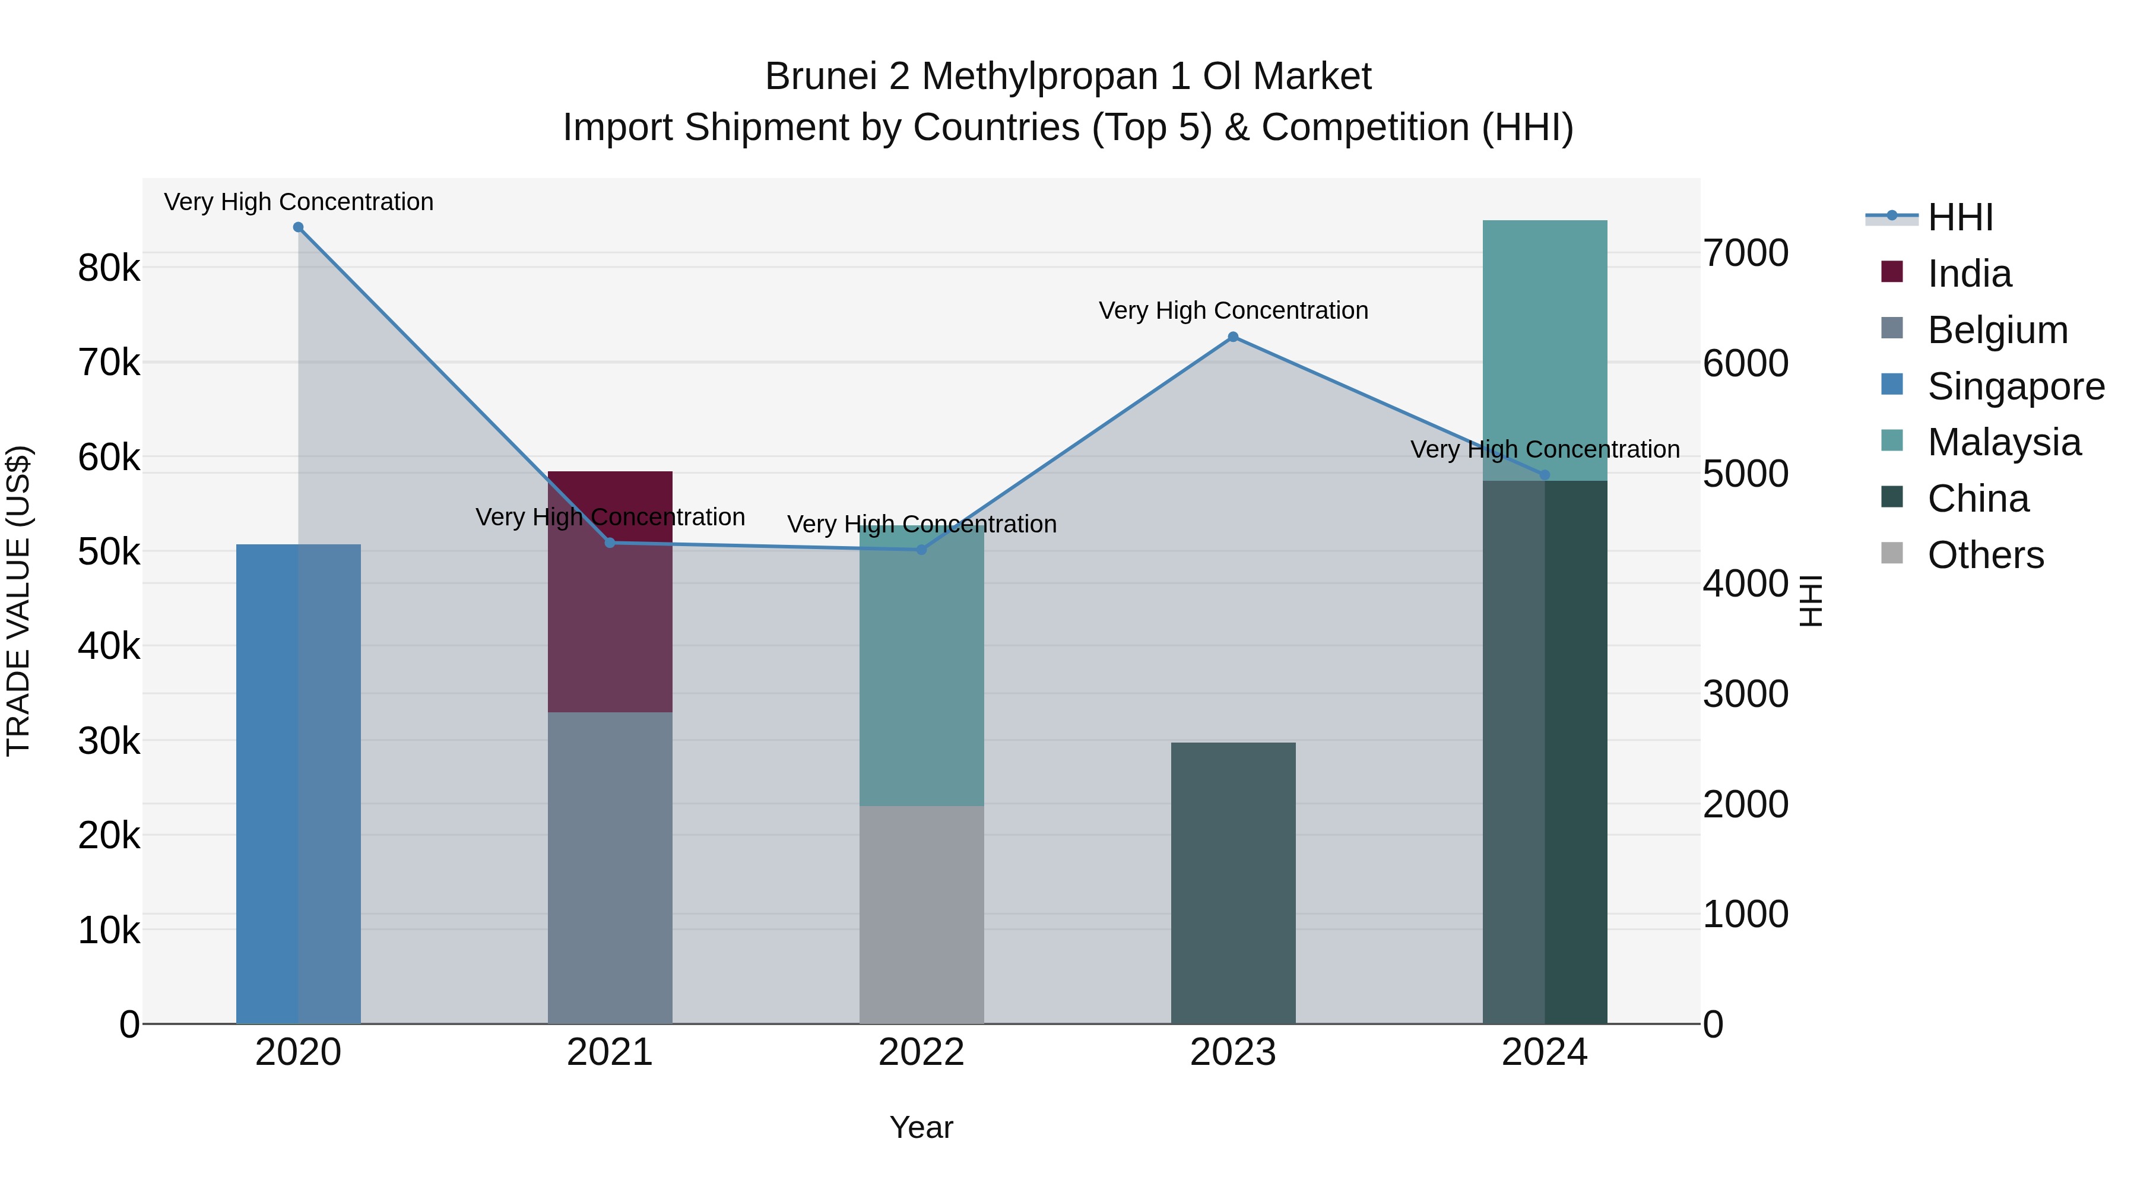The height and width of the screenshot is (1202, 2137).
Task: Click the China dark green legend swatch
Action: point(1892,497)
